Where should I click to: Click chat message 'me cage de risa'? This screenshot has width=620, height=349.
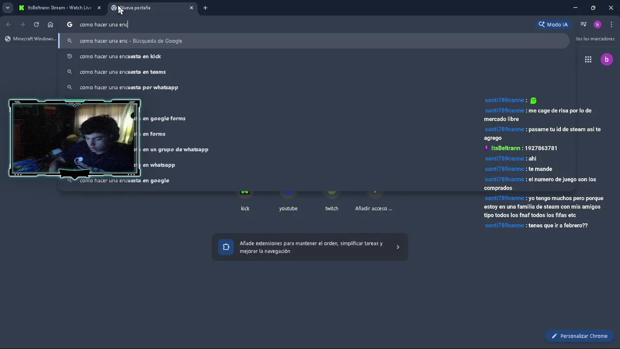pos(538,115)
